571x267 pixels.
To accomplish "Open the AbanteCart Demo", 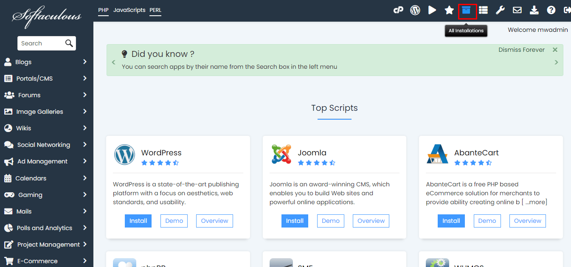I will tap(487, 221).
